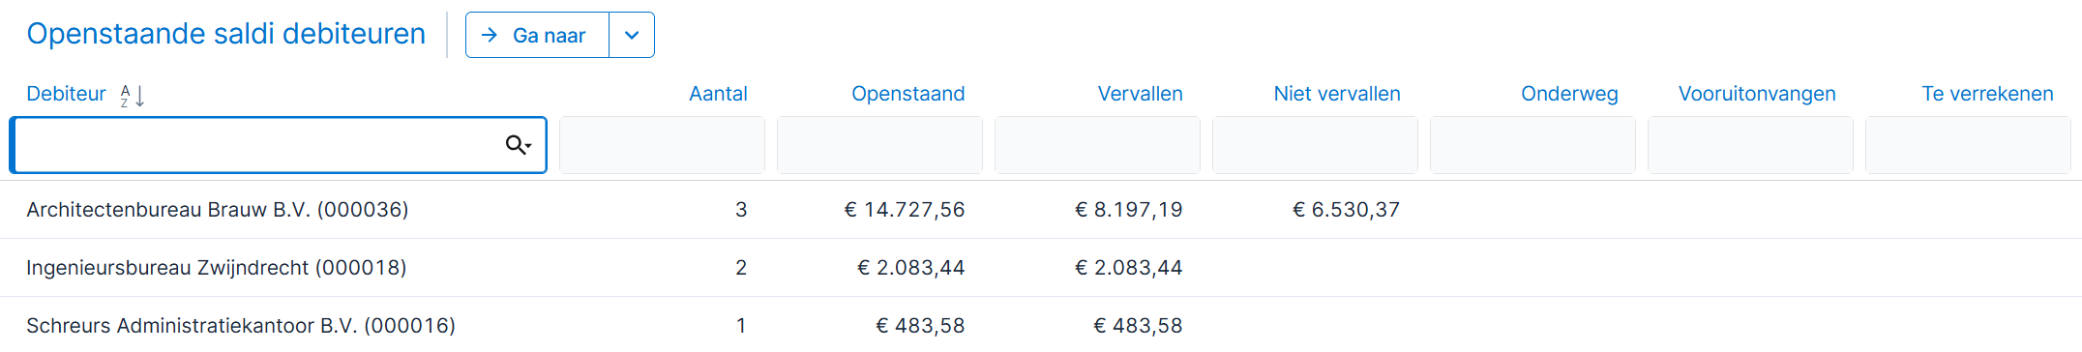Sort by the Vervallen column header

click(1140, 94)
